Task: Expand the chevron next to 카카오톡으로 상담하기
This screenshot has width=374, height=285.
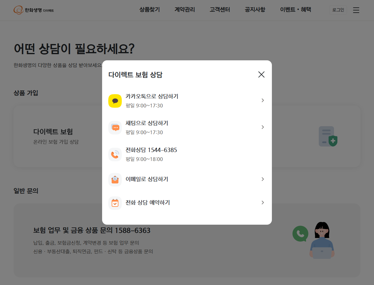Action: tap(262, 100)
